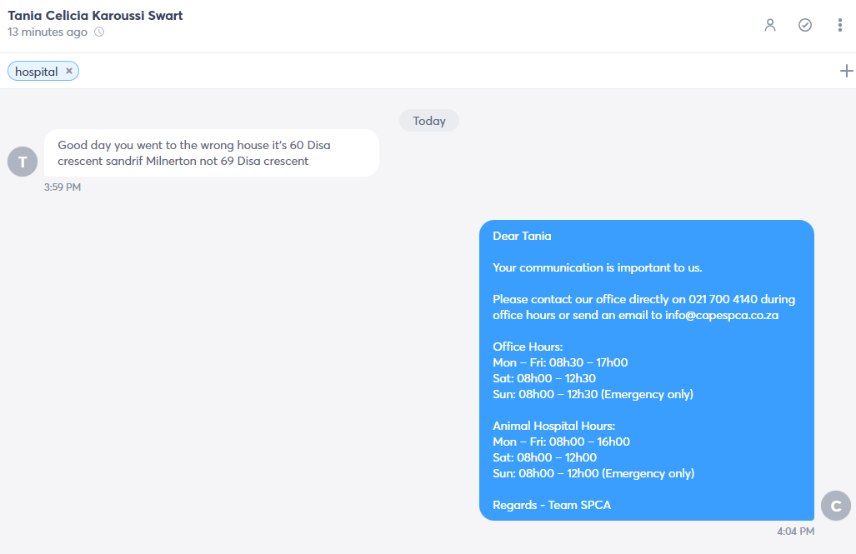Click the 4:04 PM message time
Viewport: 856px width, 554px height.
tap(795, 531)
